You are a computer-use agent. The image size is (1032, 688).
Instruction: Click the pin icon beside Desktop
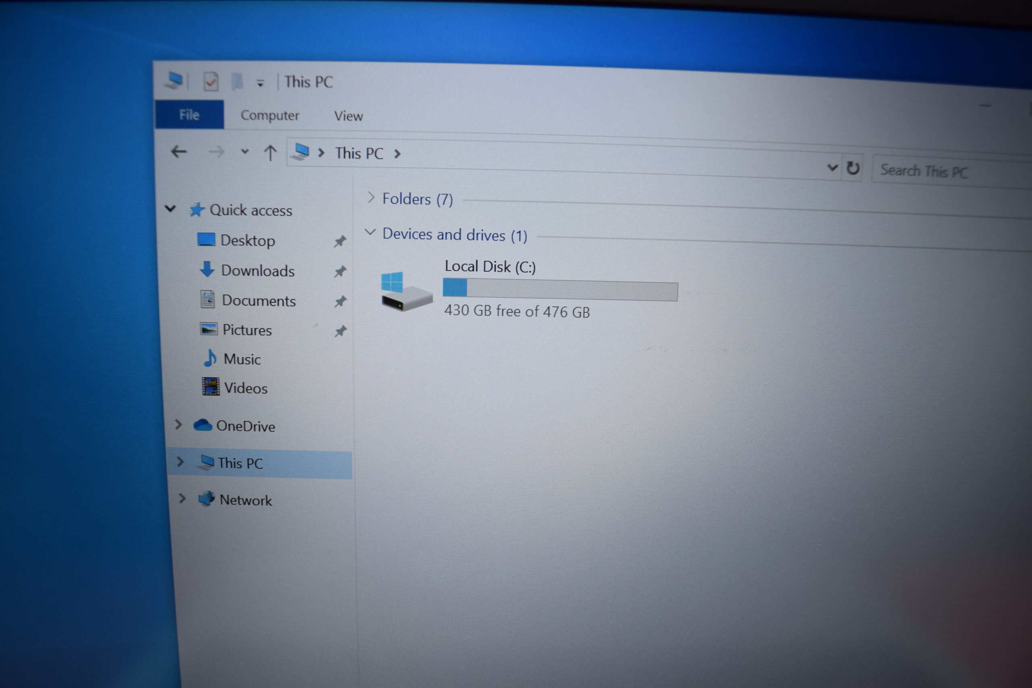click(x=340, y=241)
